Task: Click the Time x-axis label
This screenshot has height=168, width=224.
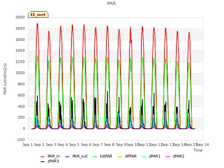Action: coord(198,150)
